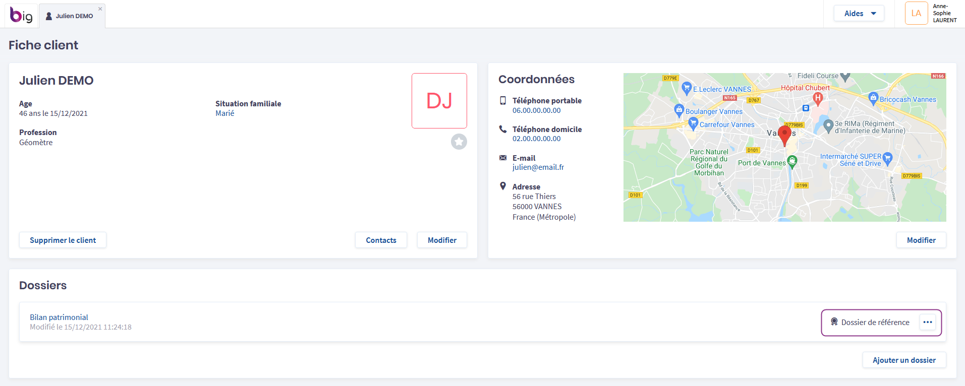Click the home telephone handset icon
Image resolution: width=965 pixels, height=386 pixels.
pos(503,129)
